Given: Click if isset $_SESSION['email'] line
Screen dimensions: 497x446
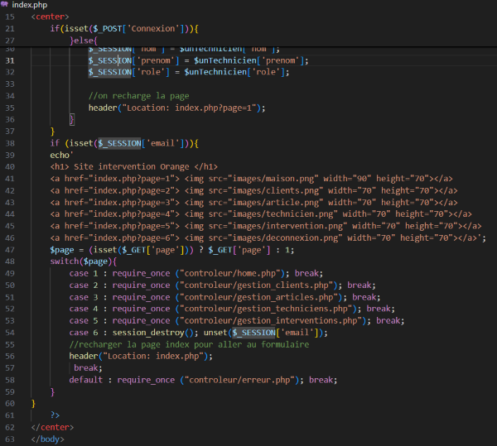Looking at the screenshot, I should 124,143.
